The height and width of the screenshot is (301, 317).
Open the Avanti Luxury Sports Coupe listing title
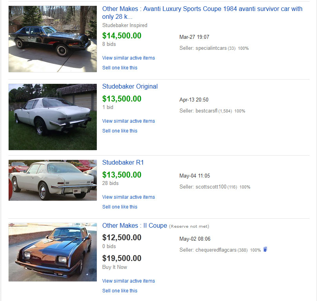[202, 9]
